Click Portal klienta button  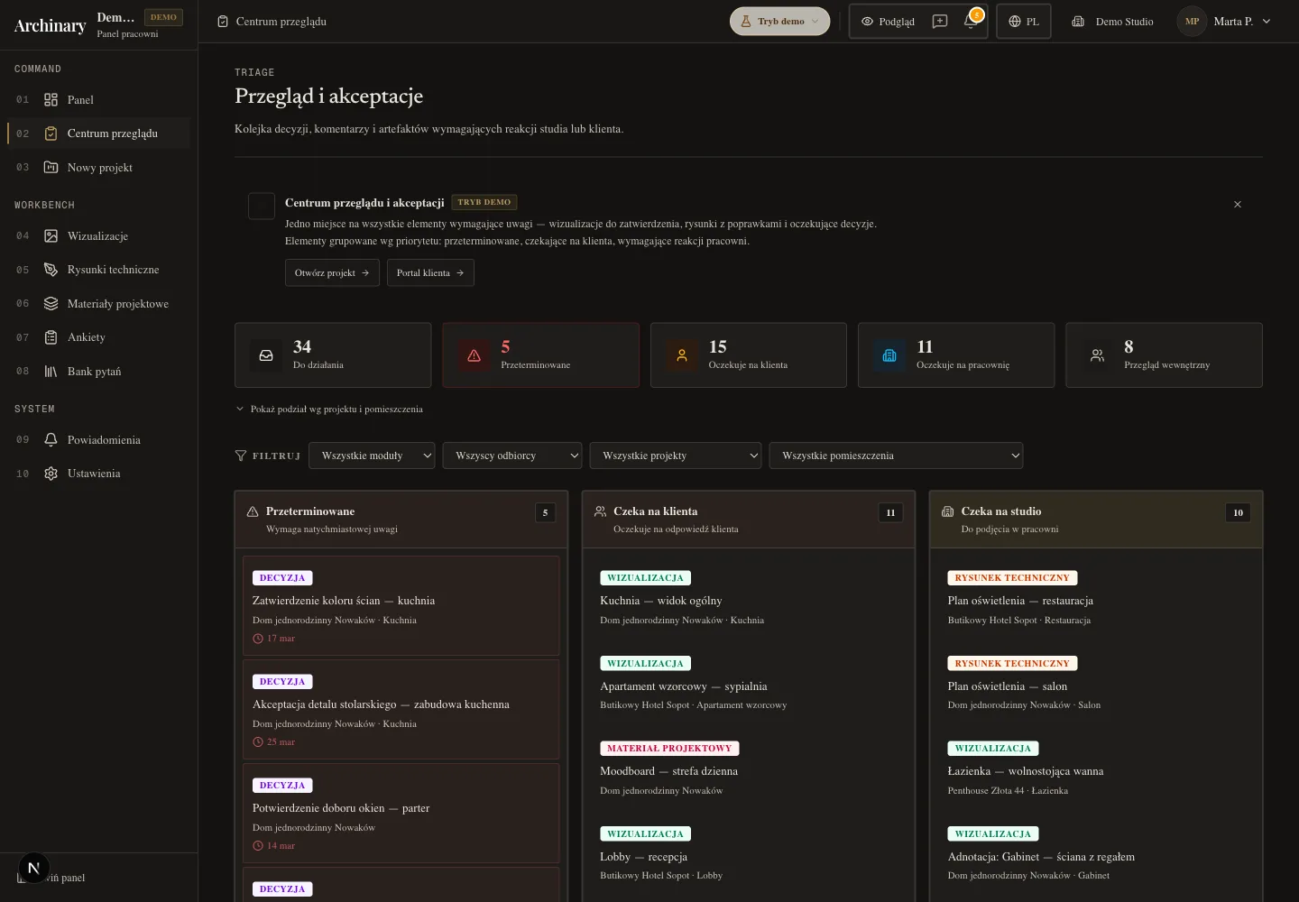pyautogui.click(x=430, y=272)
